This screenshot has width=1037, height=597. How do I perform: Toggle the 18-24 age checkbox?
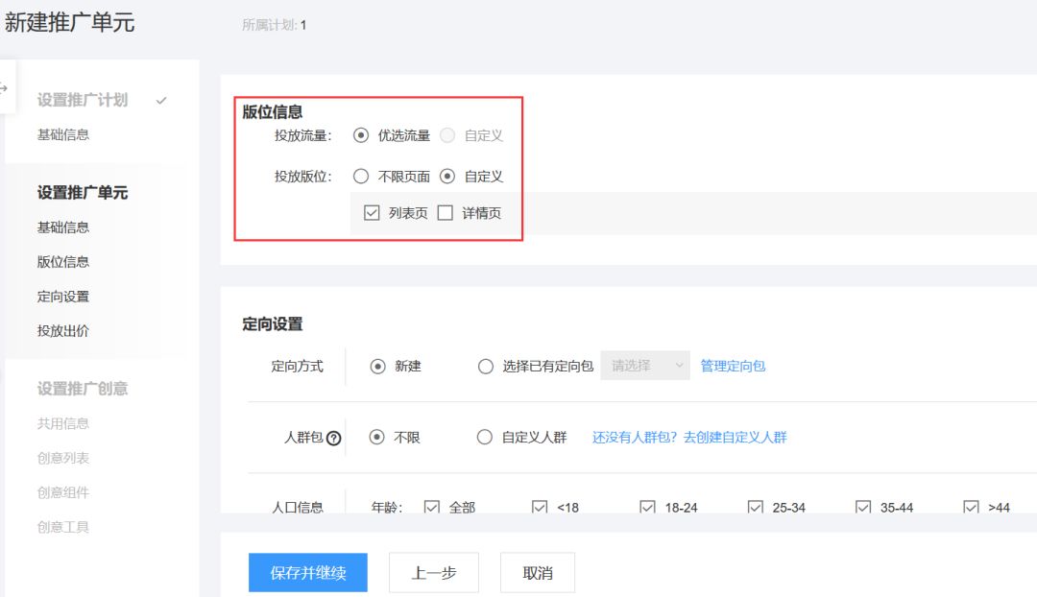point(647,507)
